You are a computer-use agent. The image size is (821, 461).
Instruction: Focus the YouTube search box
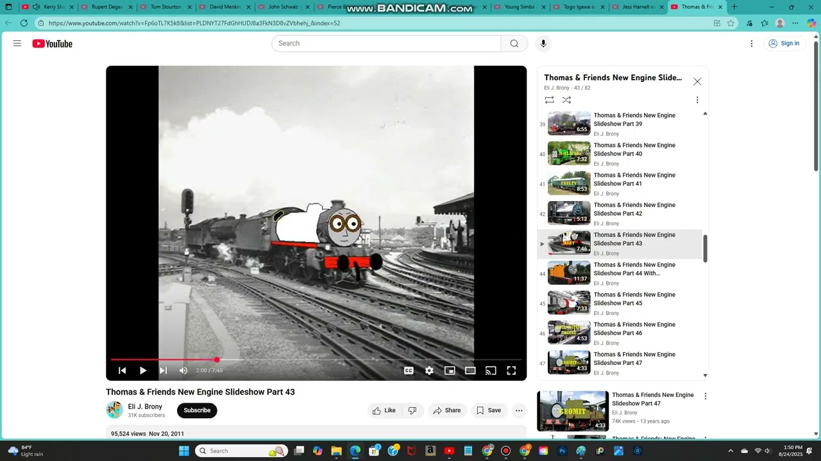pyautogui.click(x=386, y=44)
